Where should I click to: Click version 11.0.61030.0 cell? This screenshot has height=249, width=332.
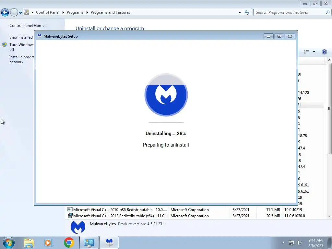pyautogui.click(x=294, y=216)
